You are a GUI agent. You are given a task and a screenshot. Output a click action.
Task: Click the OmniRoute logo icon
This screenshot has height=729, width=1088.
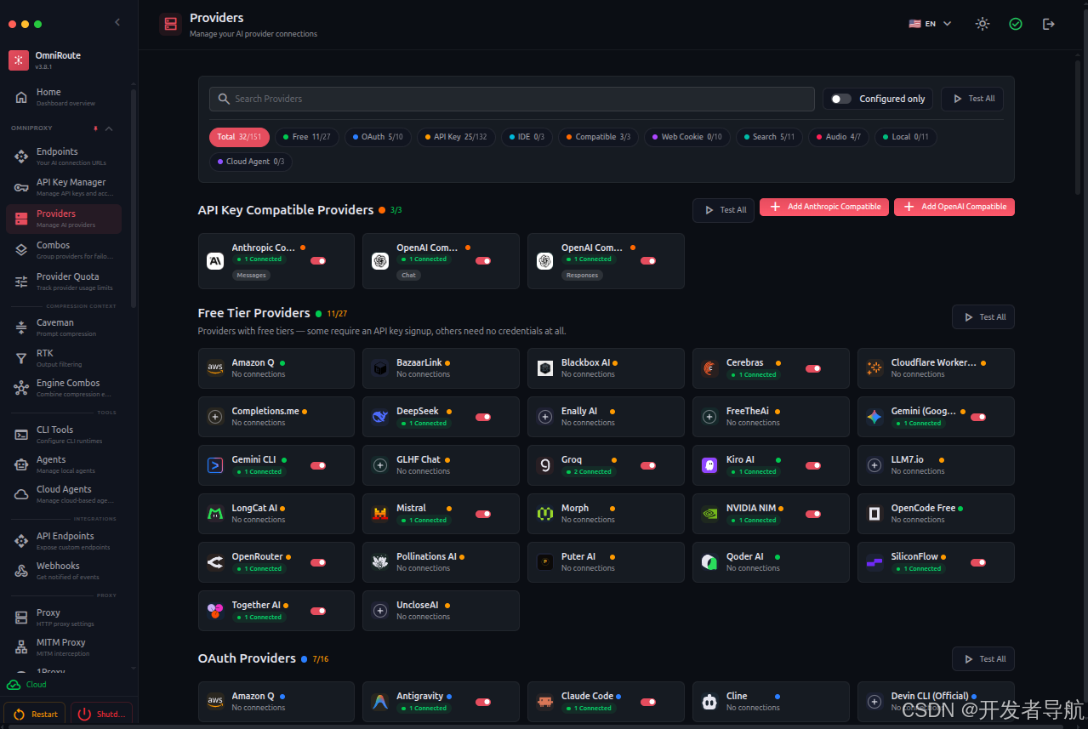pos(19,60)
